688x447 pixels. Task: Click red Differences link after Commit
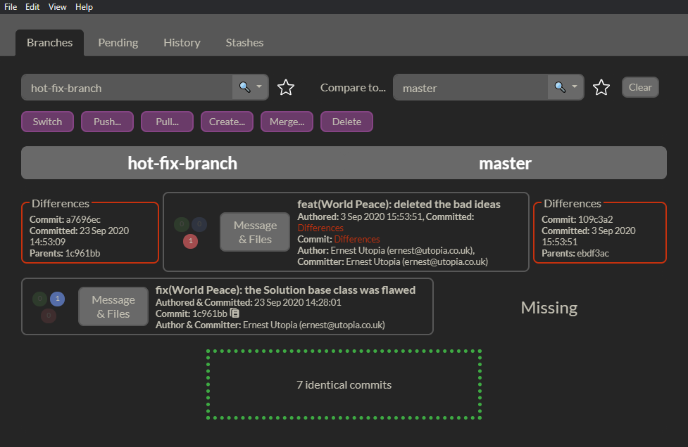(357, 240)
